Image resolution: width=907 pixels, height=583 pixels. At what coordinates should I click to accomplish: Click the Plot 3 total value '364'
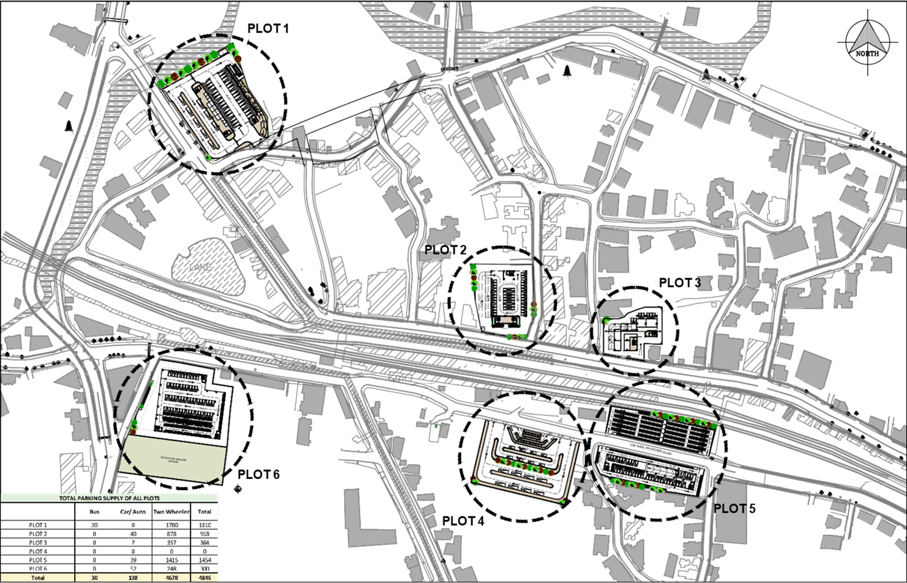204,543
